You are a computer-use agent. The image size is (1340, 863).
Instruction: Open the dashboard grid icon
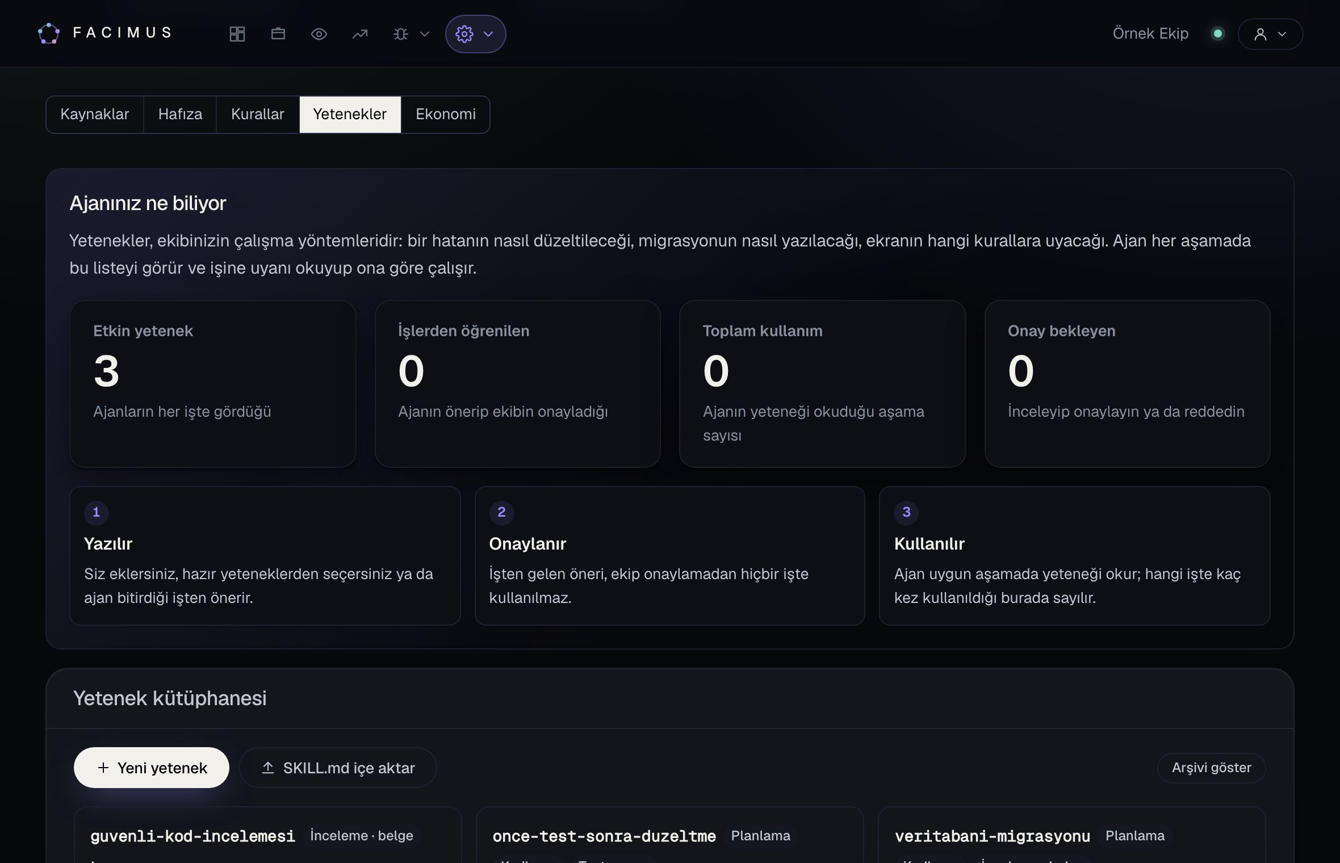pyautogui.click(x=237, y=34)
